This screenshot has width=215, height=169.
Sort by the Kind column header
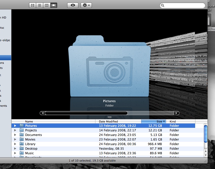181,121
